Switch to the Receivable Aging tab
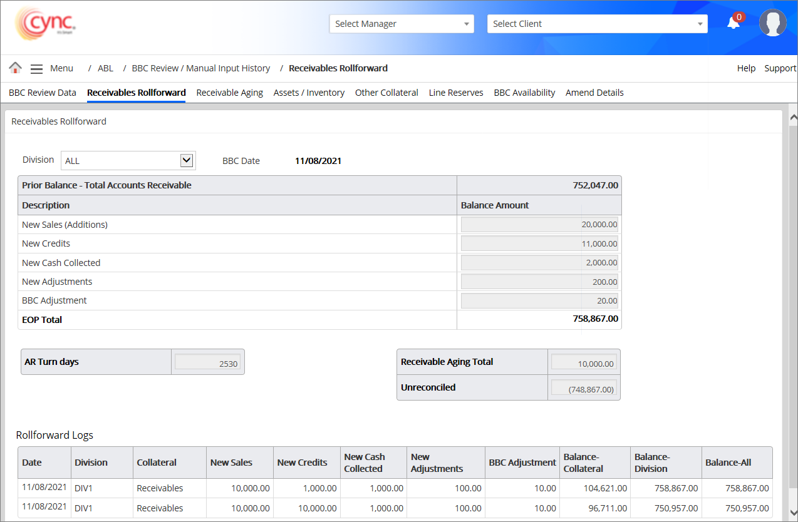This screenshot has width=798, height=522. (229, 93)
